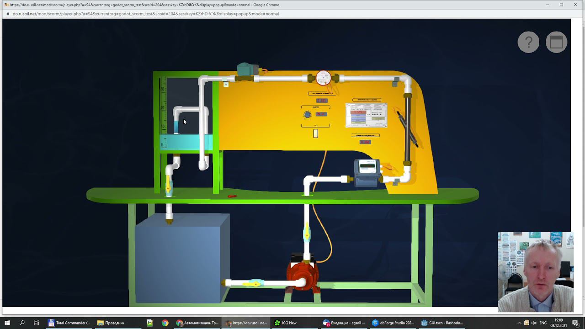Click the white flow computer display panel
585x329 pixels.
pyautogui.click(x=366, y=115)
